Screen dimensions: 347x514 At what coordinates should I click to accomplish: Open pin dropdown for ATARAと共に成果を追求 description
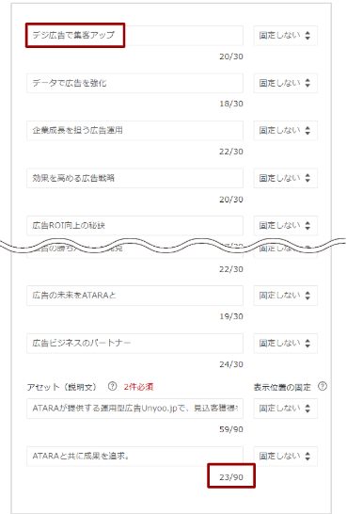[286, 456]
